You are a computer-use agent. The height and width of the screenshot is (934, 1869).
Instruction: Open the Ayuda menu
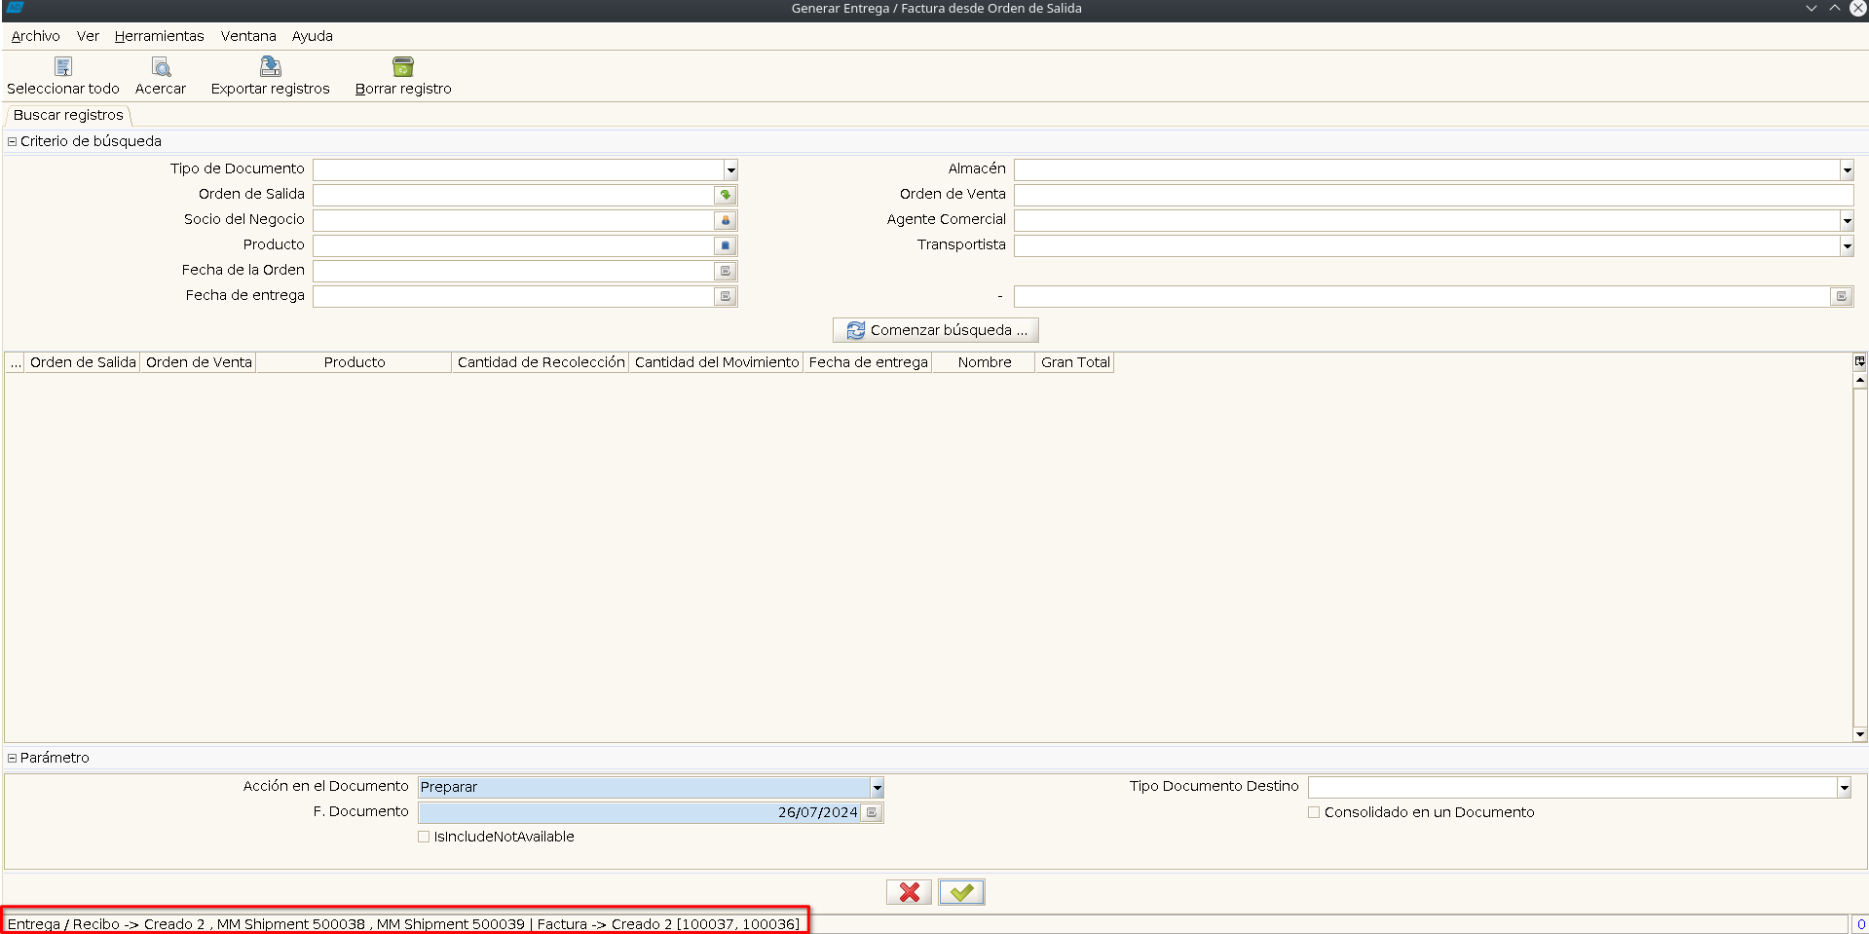point(313,36)
